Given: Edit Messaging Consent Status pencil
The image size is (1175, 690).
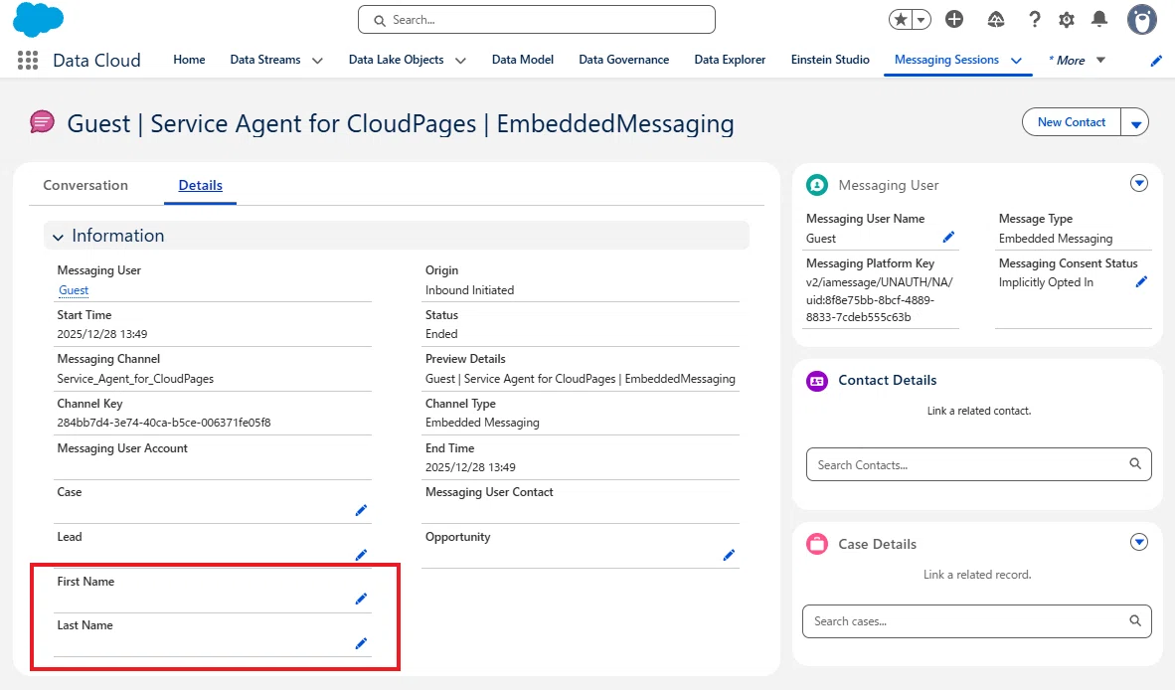Looking at the screenshot, I should pos(1141,281).
